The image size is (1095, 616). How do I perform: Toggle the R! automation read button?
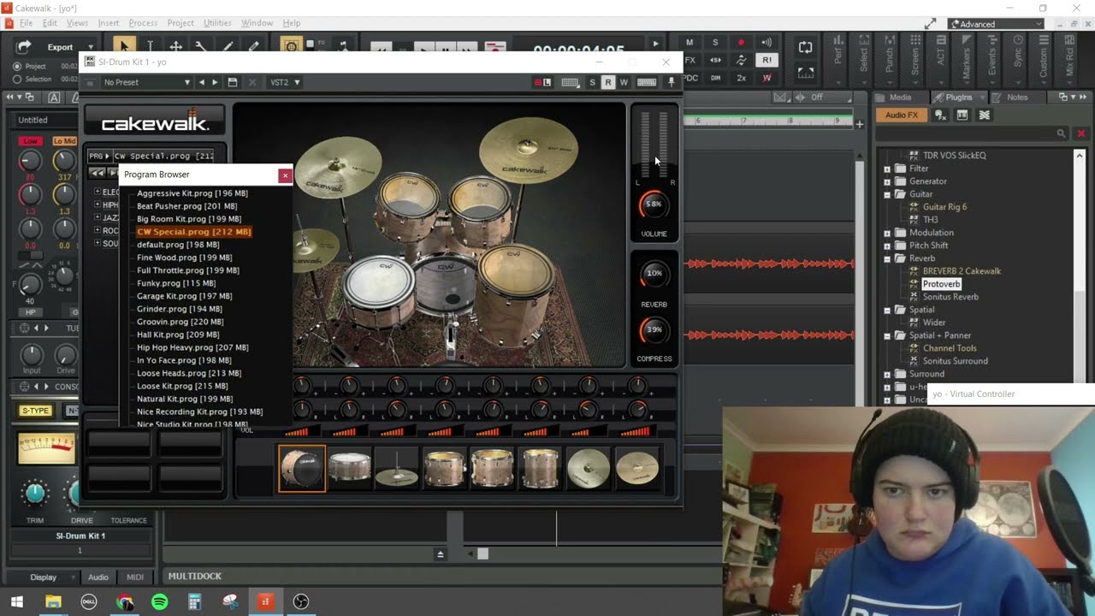[x=766, y=60]
